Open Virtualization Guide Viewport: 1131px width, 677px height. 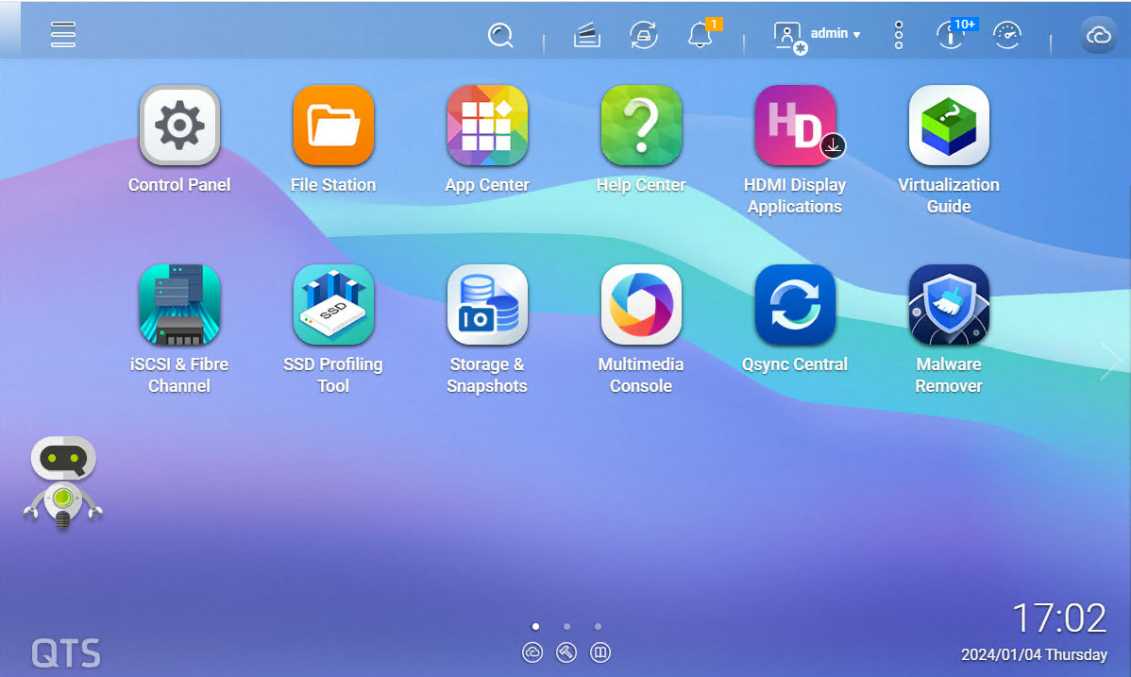click(x=949, y=126)
